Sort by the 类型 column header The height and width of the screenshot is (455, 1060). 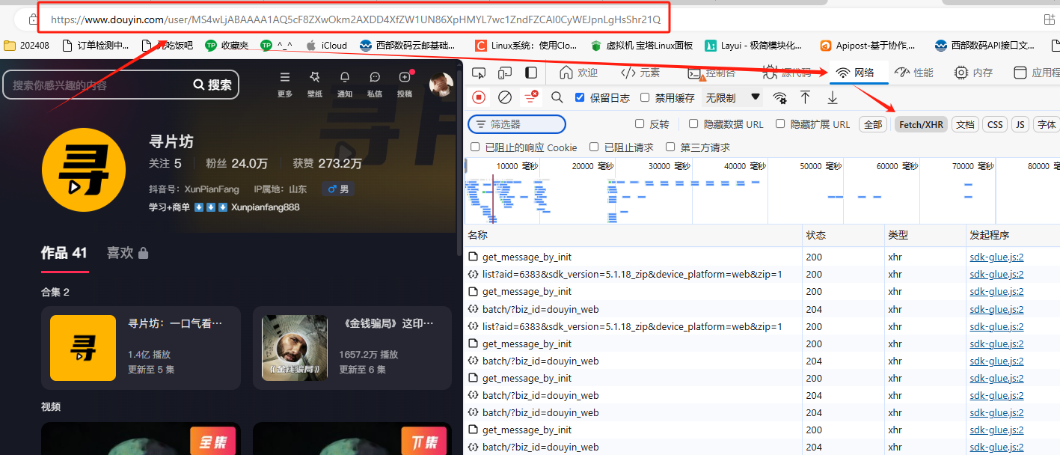point(925,235)
